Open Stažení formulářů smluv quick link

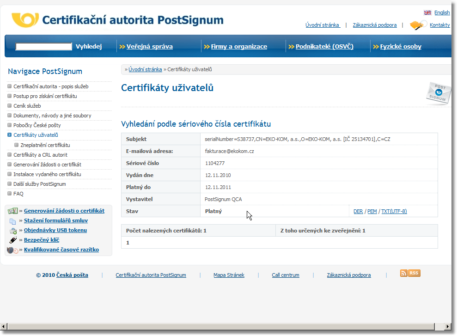(56, 220)
